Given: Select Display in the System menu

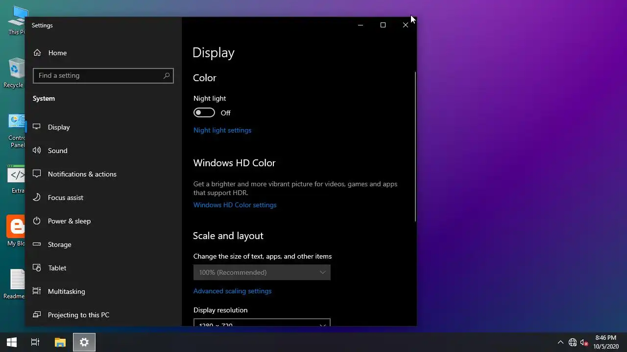Looking at the screenshot, I should point(103,127).
